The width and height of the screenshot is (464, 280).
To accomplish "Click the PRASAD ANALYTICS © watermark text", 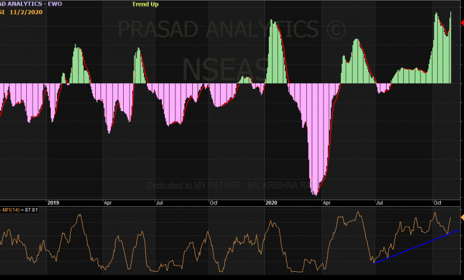I will click(x=232, y=29).
